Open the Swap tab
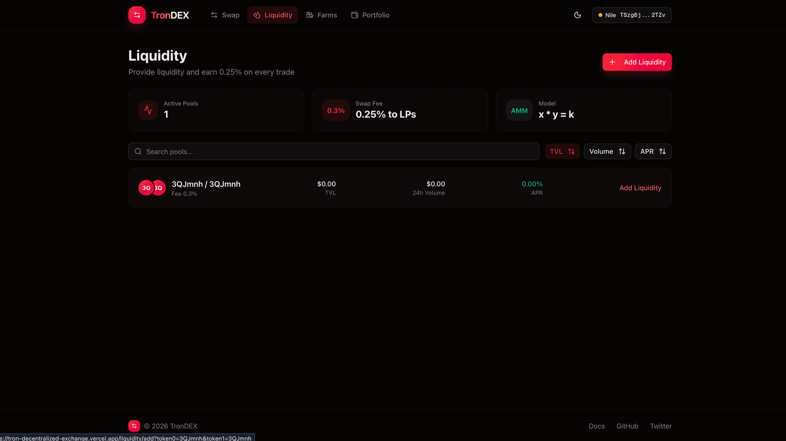This screenshot has height=441, width=786. coord(225,15)
